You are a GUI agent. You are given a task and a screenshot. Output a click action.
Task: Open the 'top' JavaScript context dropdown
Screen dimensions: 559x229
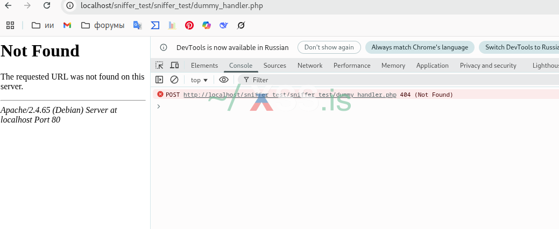point(199,80)
